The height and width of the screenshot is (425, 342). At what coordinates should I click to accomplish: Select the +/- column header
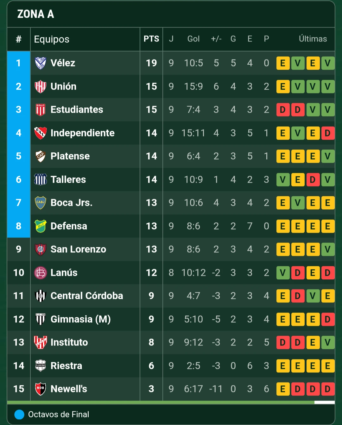pyautogui.click(x=216, y=39)
